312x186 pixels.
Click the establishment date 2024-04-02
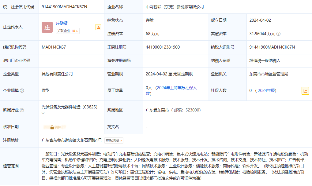(260, 20)
